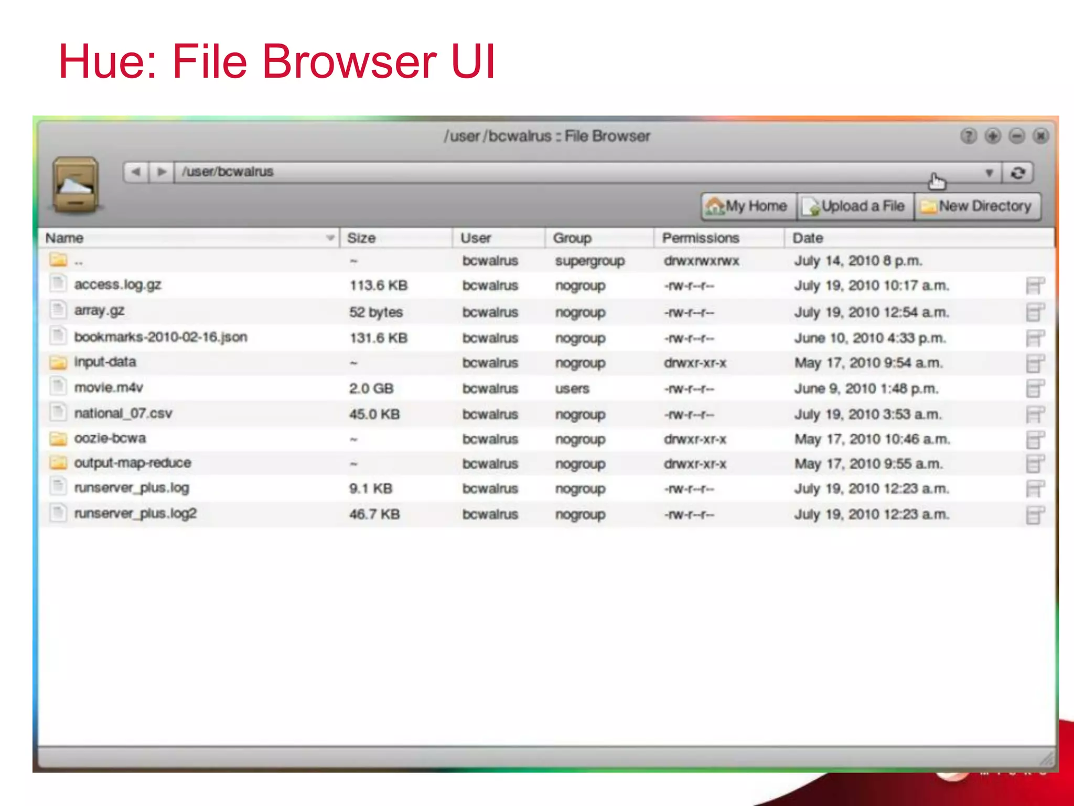This screenshot has width=1074, height=806.
Task: Open actions menu icon for access.log.gz row
Action: click(x=1035, y=286)
